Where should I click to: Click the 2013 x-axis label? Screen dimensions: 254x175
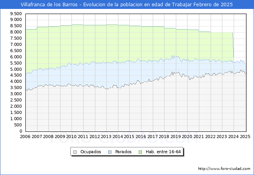[106, 136]
